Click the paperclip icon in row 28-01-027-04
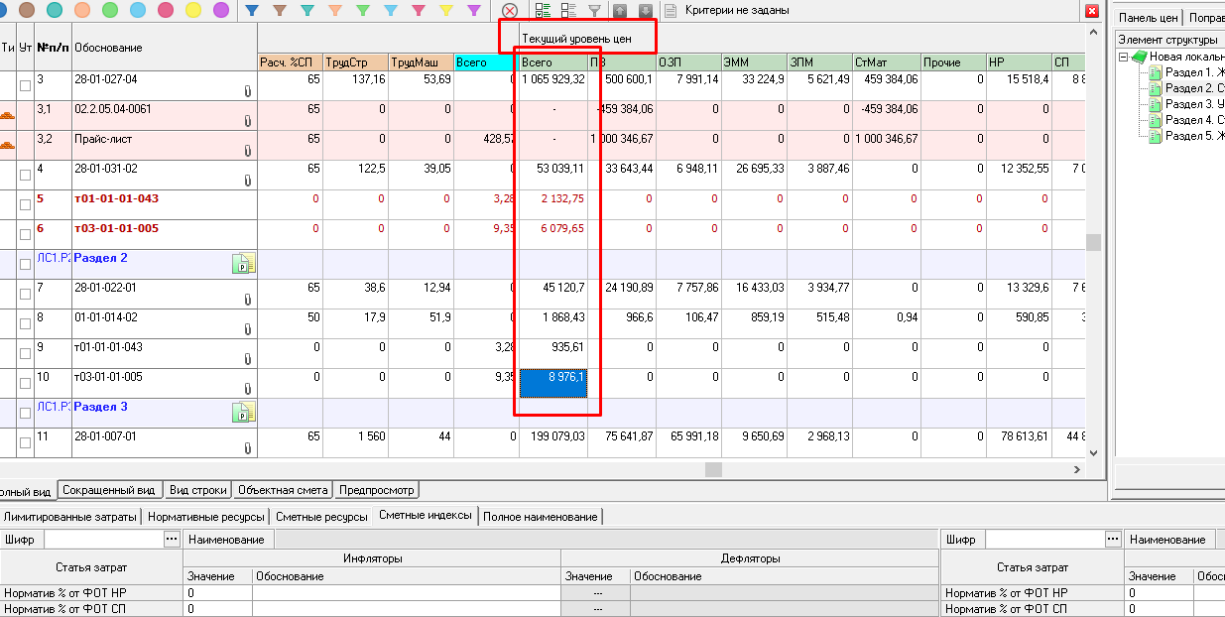 (x=248, y=91)
